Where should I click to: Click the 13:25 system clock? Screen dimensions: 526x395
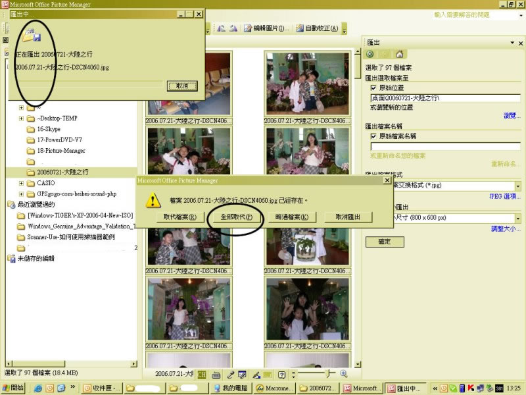click(514, 388)
